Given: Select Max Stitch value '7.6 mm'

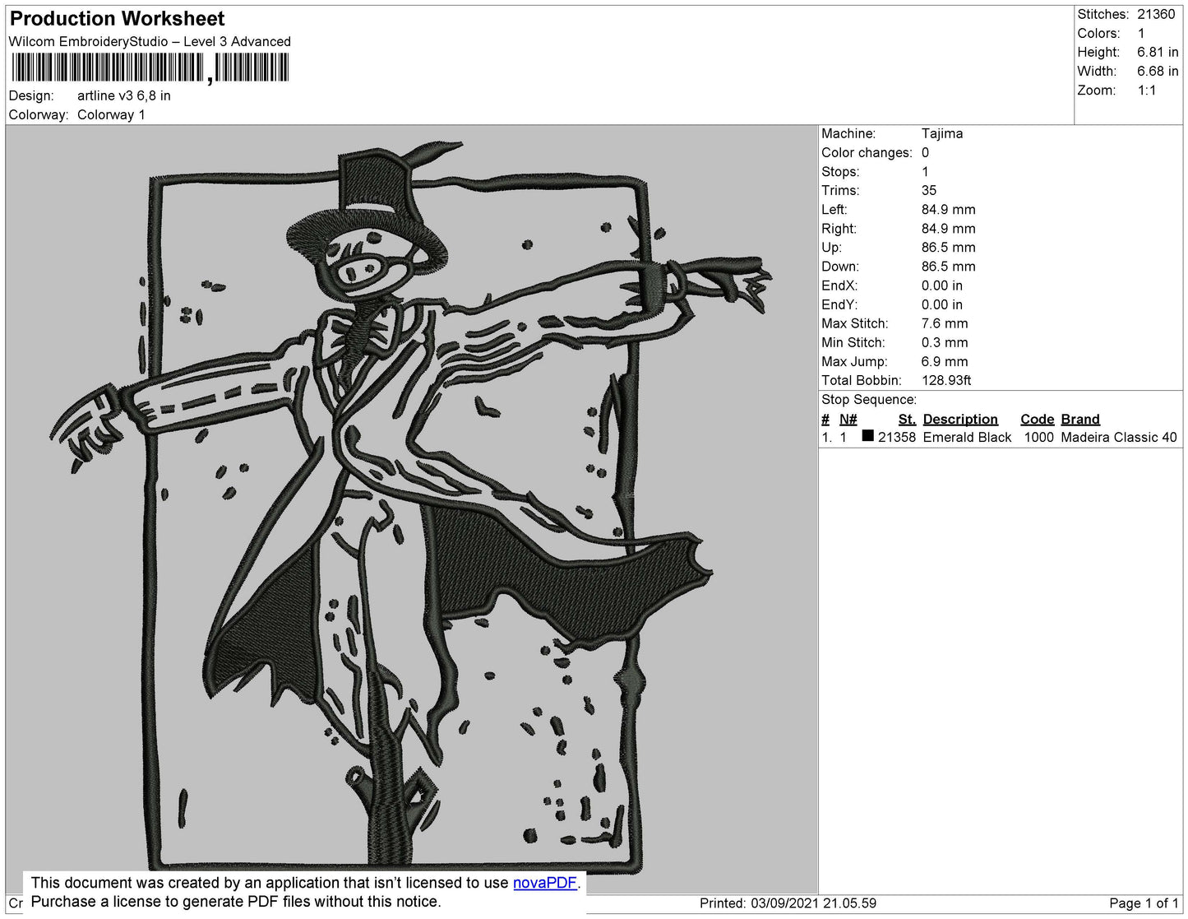Looking at the screenshot, I should [945, 323].
